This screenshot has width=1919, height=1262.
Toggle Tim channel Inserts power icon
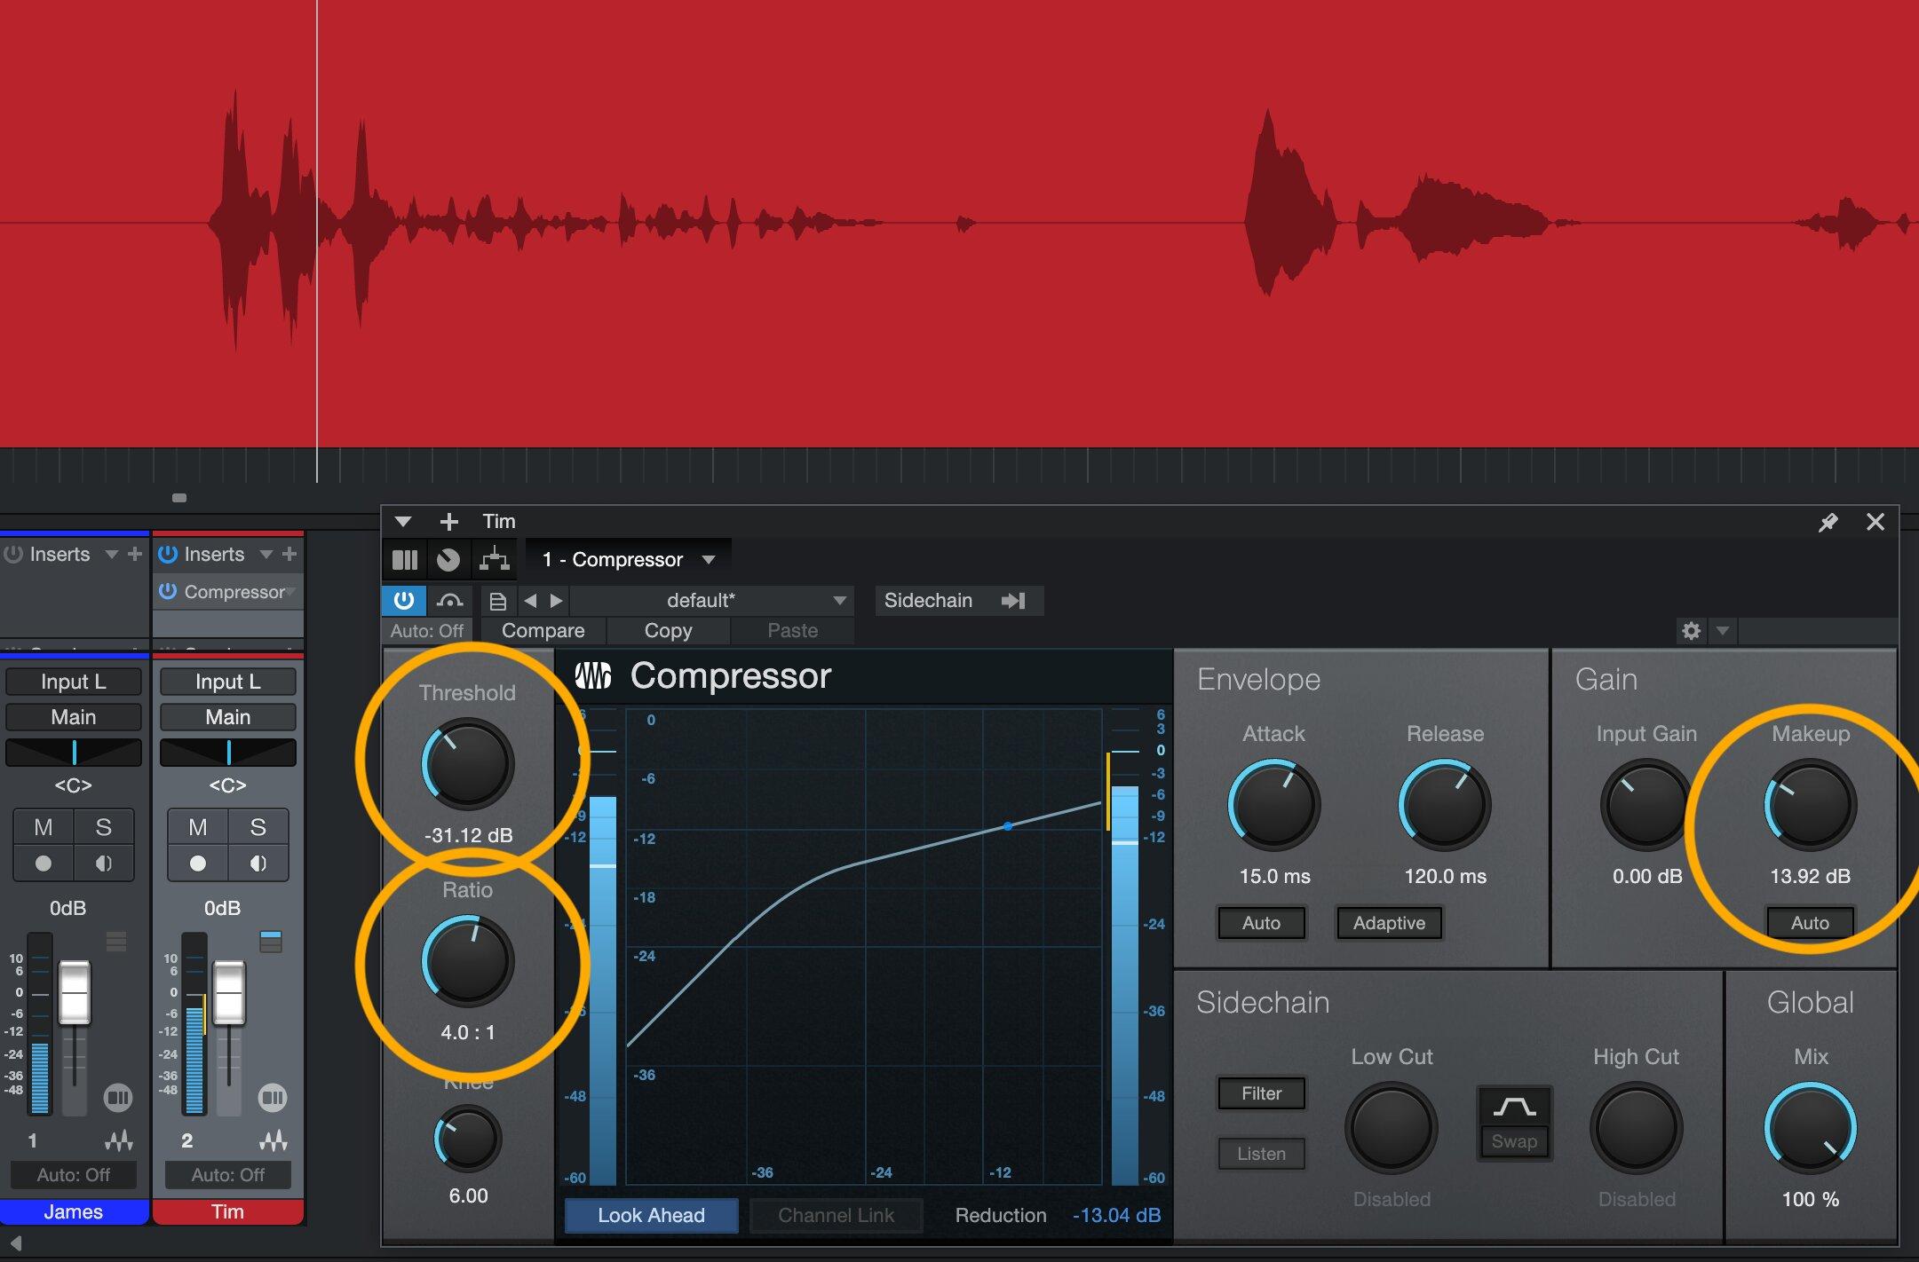(167, 554)
